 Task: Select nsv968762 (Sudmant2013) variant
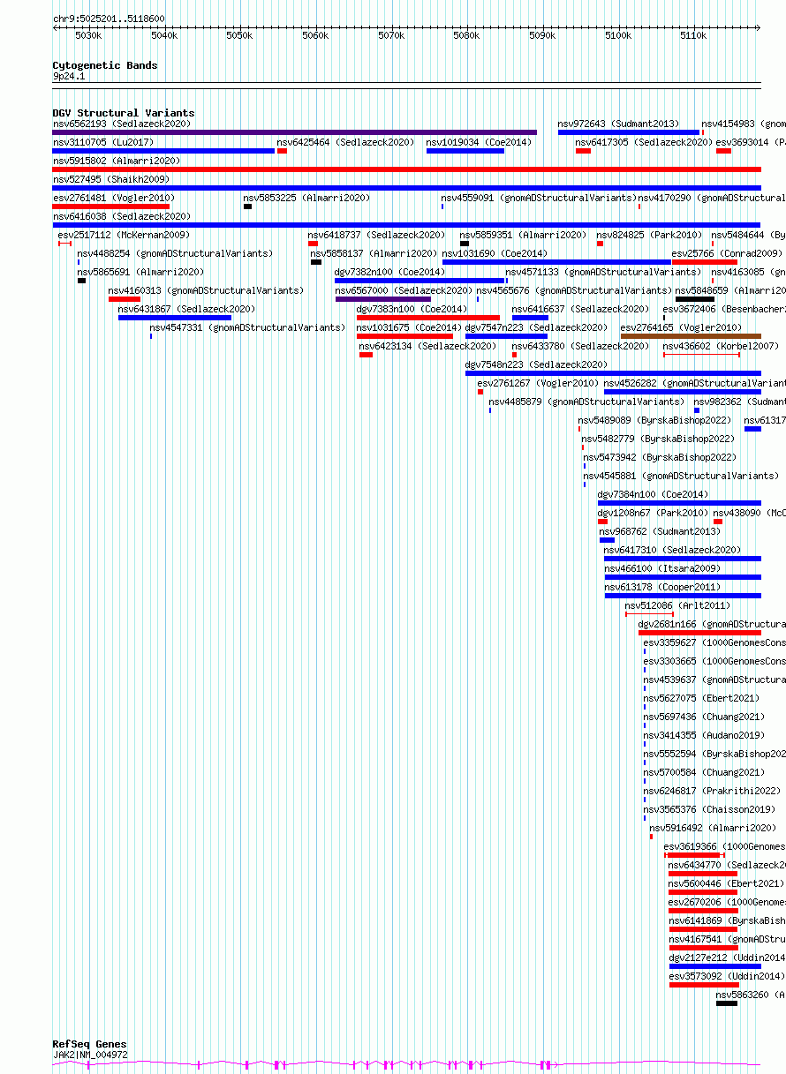(660, 531)
